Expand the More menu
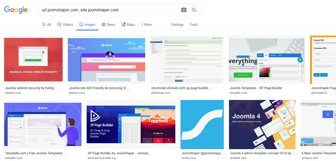336x161 pixels. click(x=147, y=24)
